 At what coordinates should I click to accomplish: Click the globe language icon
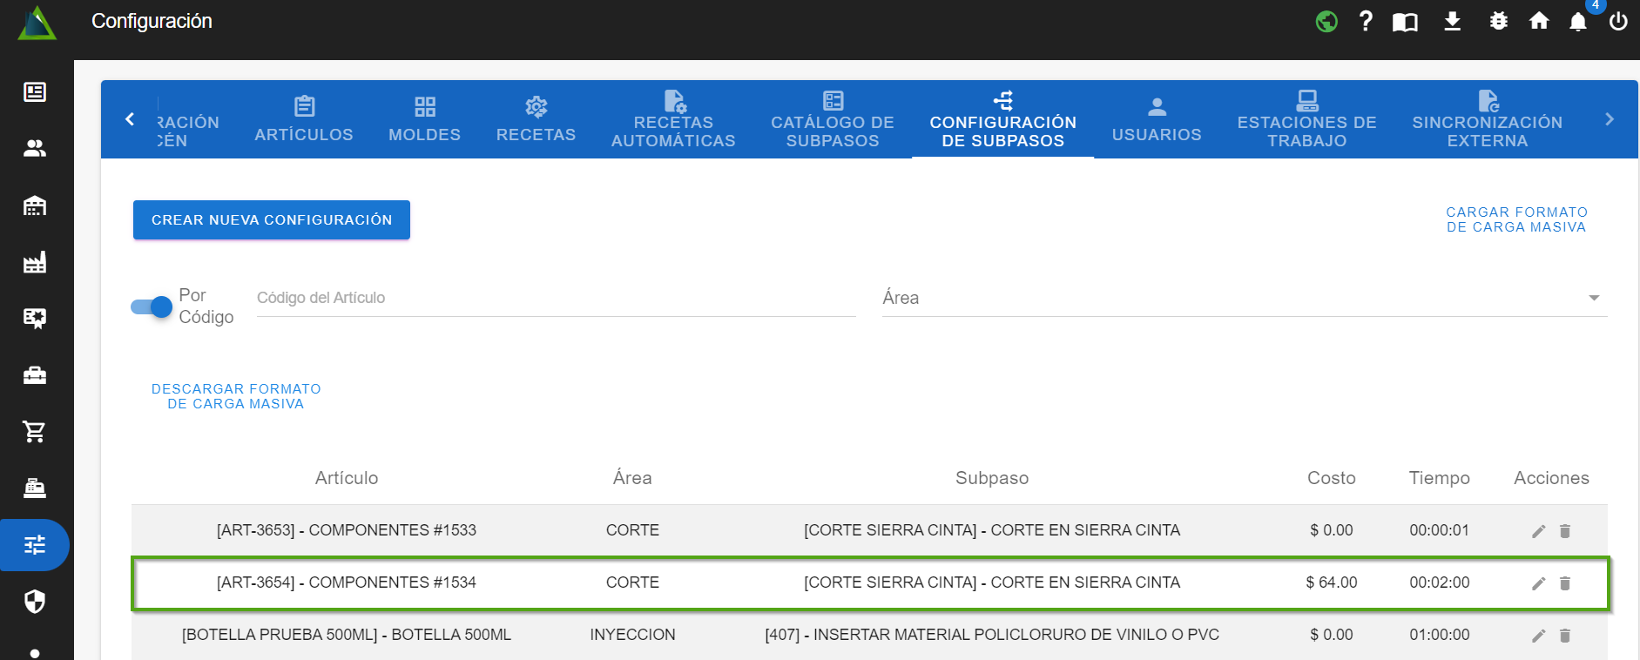pos(1326,21)
